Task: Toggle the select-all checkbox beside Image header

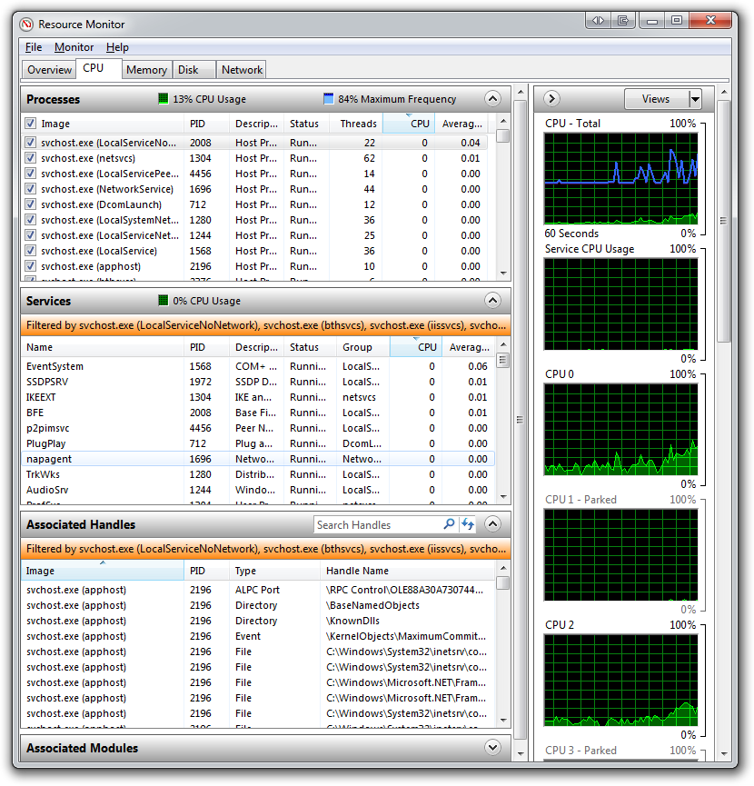Action: (x=31, y=124)
